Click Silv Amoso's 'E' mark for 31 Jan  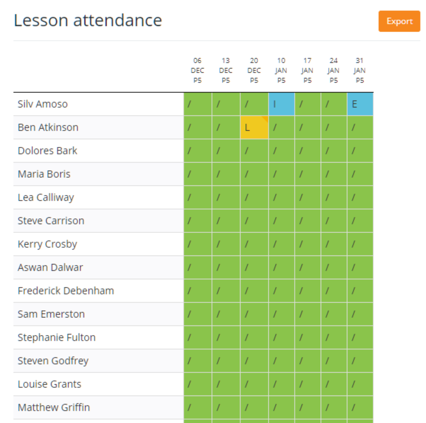tap(360, 104)
